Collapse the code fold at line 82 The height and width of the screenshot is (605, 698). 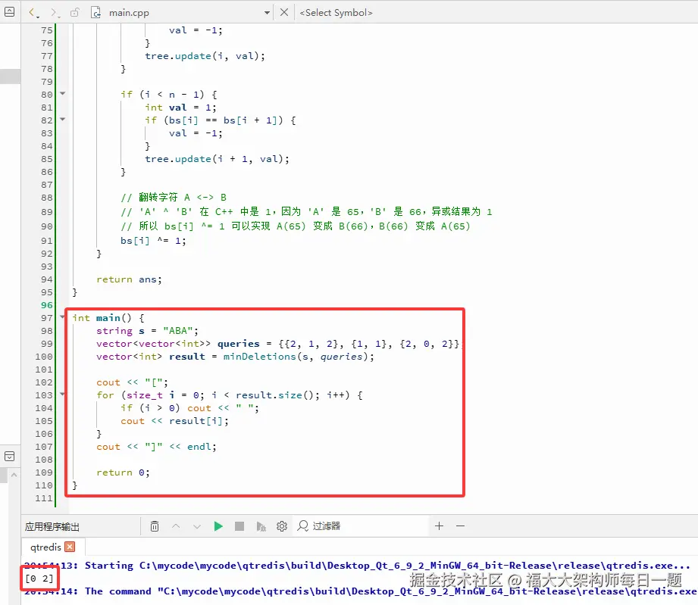[62, 119]
